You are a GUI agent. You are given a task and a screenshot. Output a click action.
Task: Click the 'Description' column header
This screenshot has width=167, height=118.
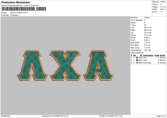(x=148, y=55)
